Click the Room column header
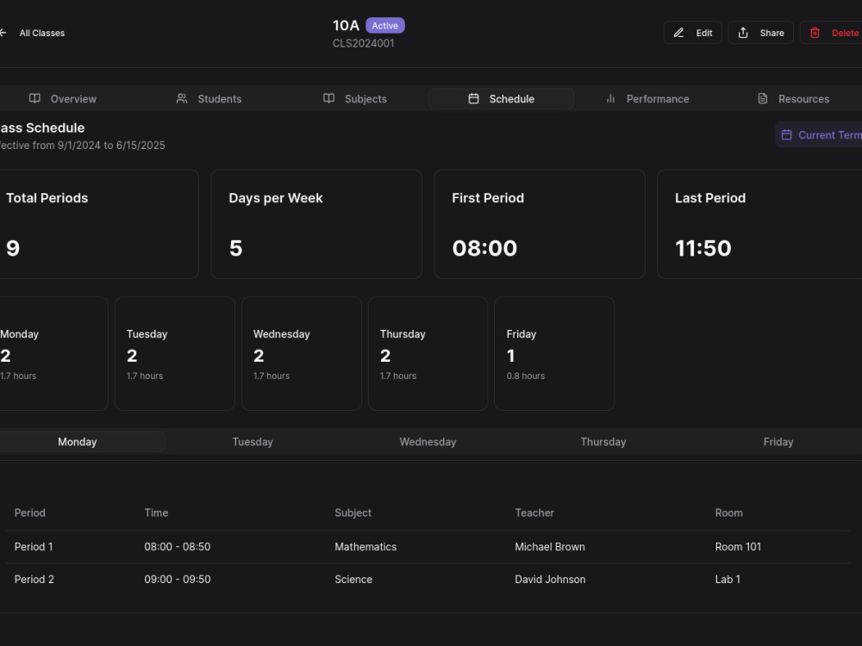 click(729, 512)
